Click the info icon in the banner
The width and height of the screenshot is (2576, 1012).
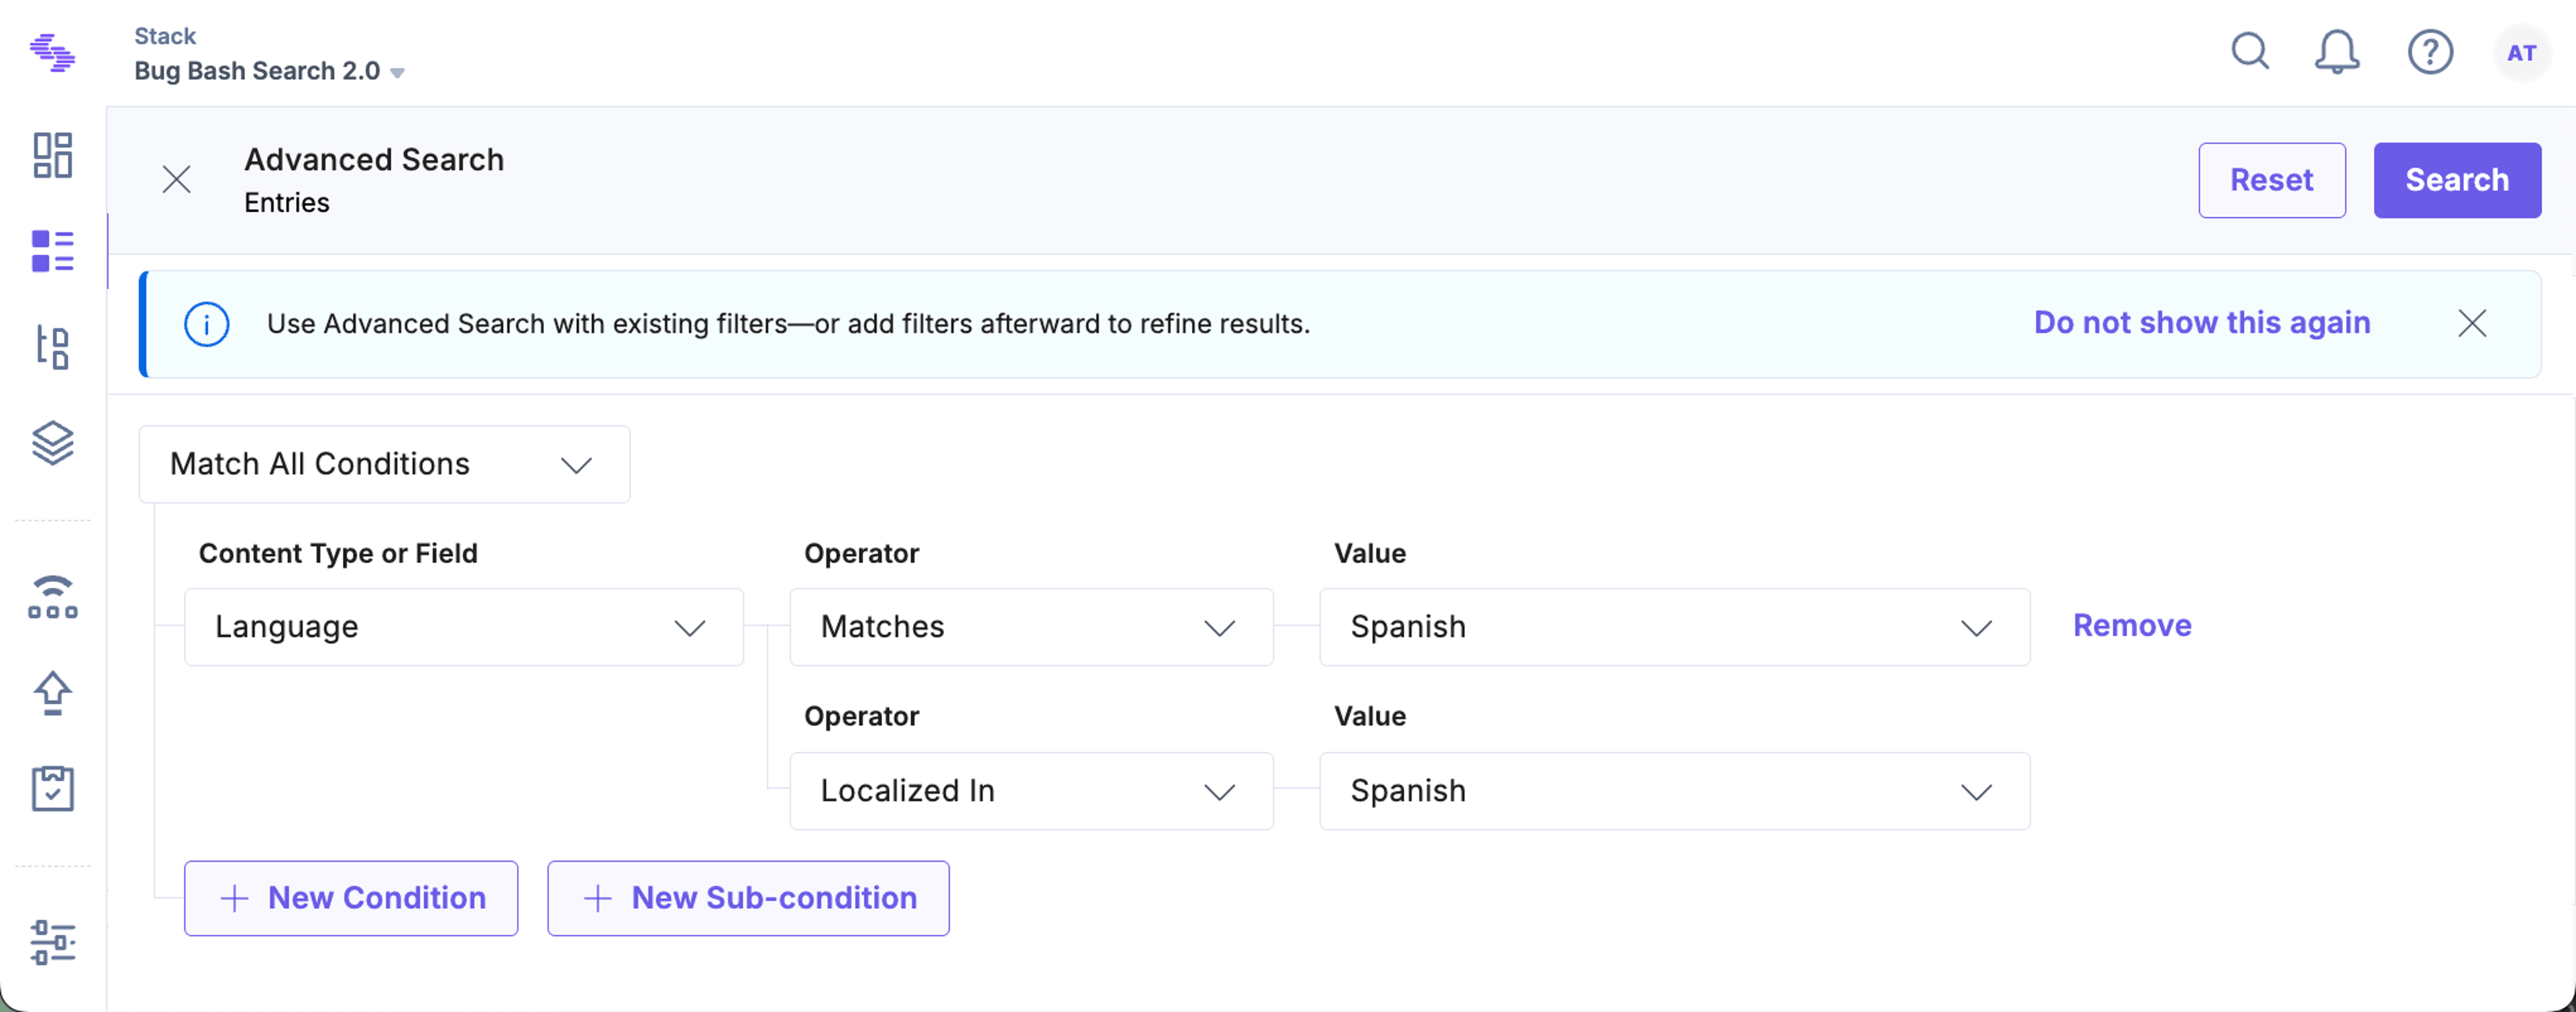coord(207,324)
